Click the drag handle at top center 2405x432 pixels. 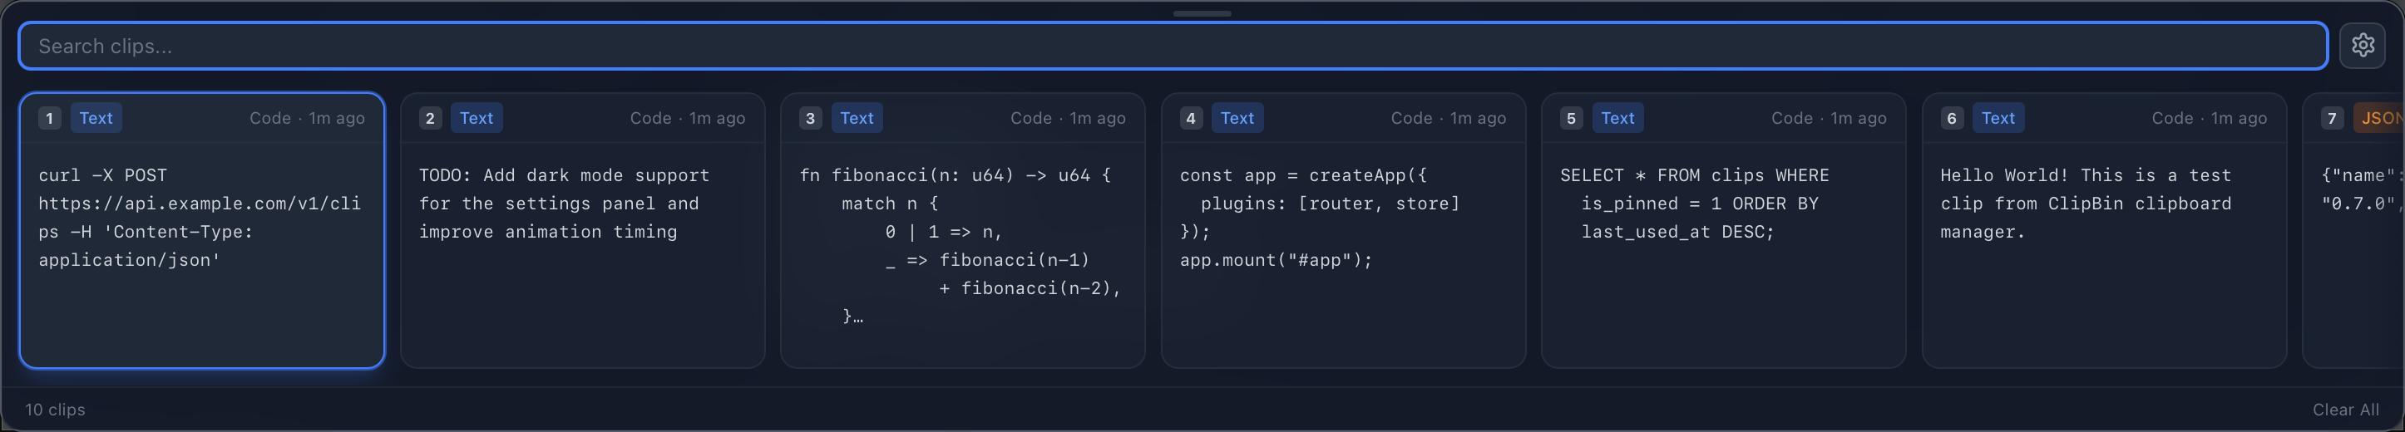tap(1202, 13)
